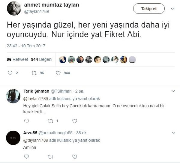
Task: Like the main tweet with heart icon
Action: coord(58,73)
